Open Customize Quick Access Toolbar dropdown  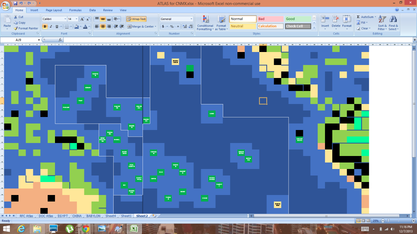click(x=40, y=3)
